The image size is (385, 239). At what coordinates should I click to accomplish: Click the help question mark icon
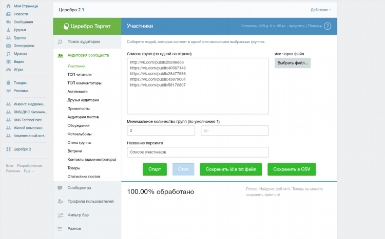[328, 26]
